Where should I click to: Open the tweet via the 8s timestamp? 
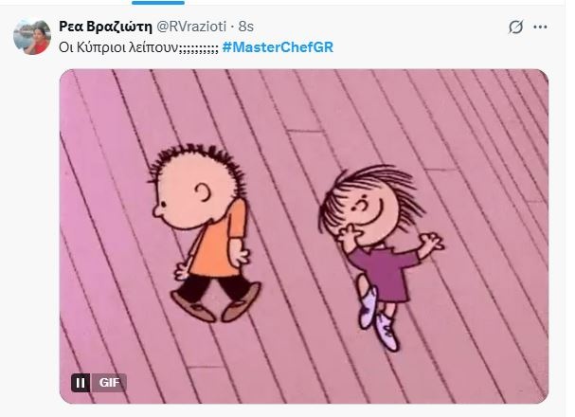tap(246, 27)
